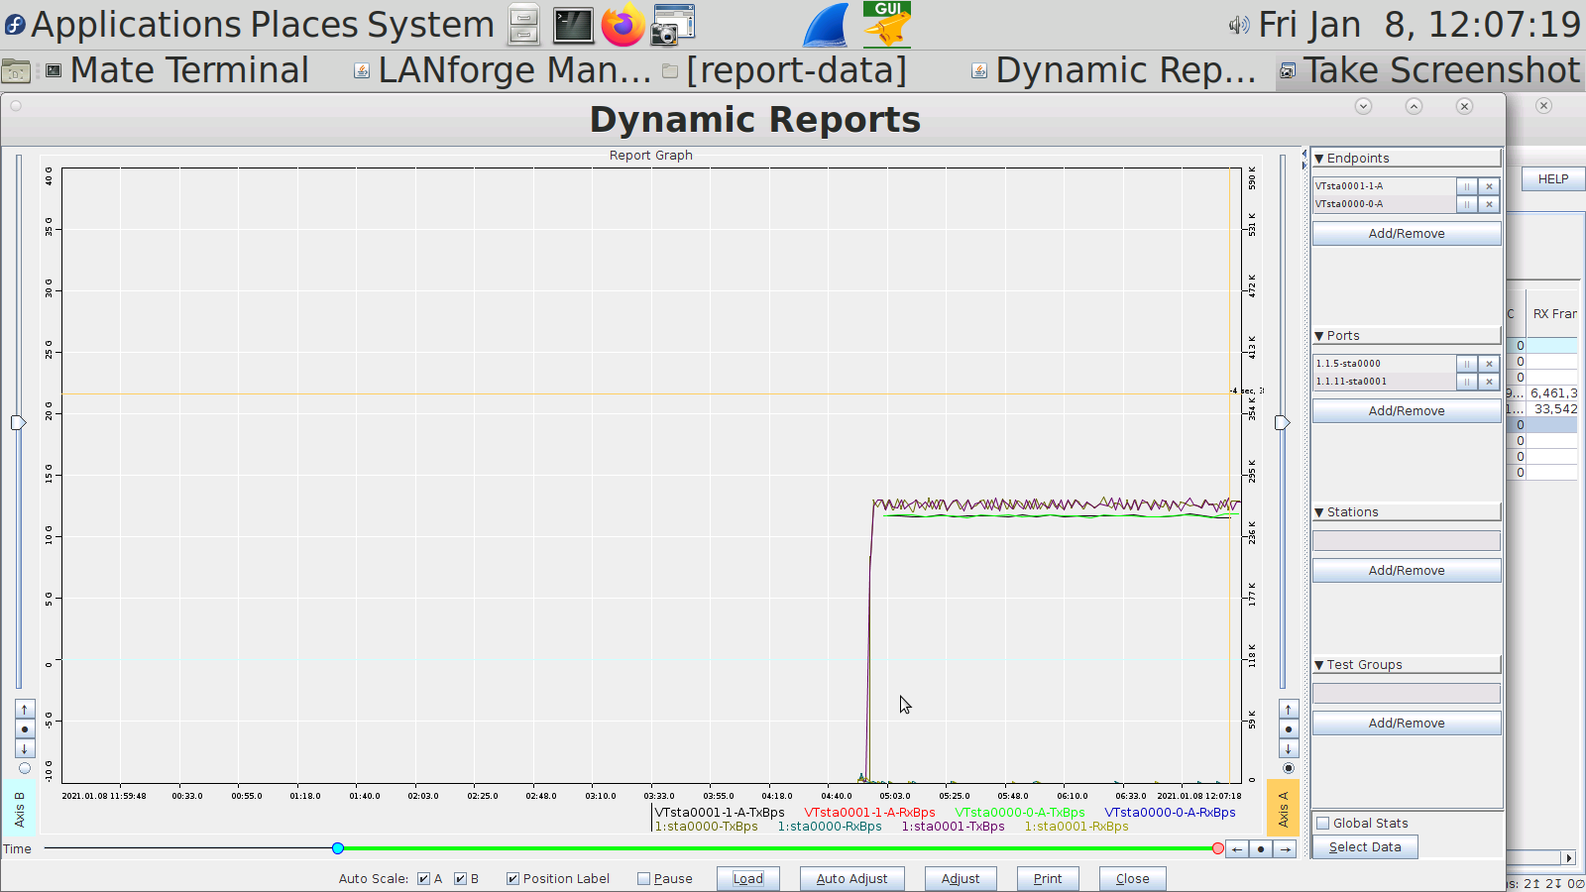The height and width of the screenshot is (892, 1586).
Task: Click Axis A center dot button
Action: point(1289,729)
